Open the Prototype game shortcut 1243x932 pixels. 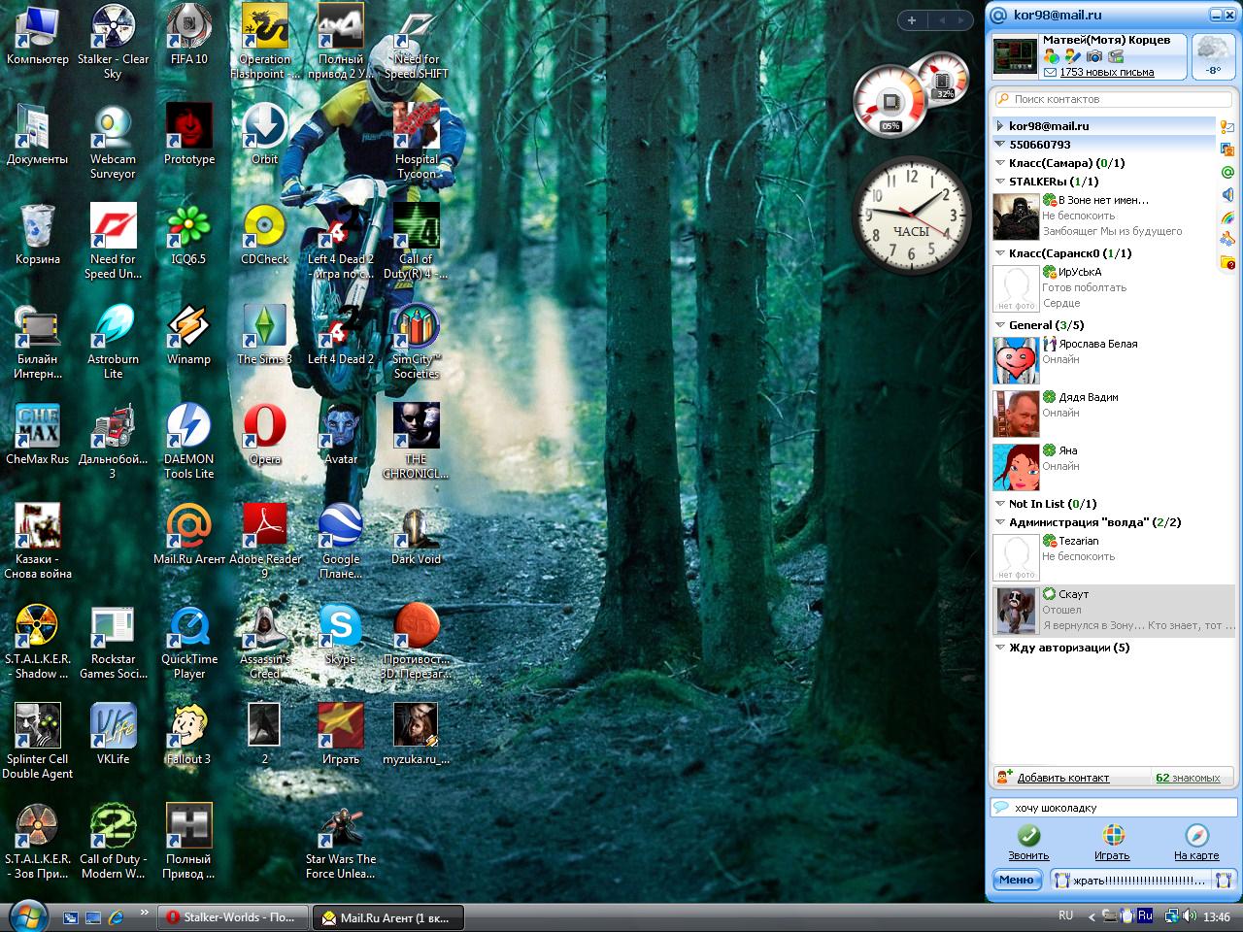point(188,134)
